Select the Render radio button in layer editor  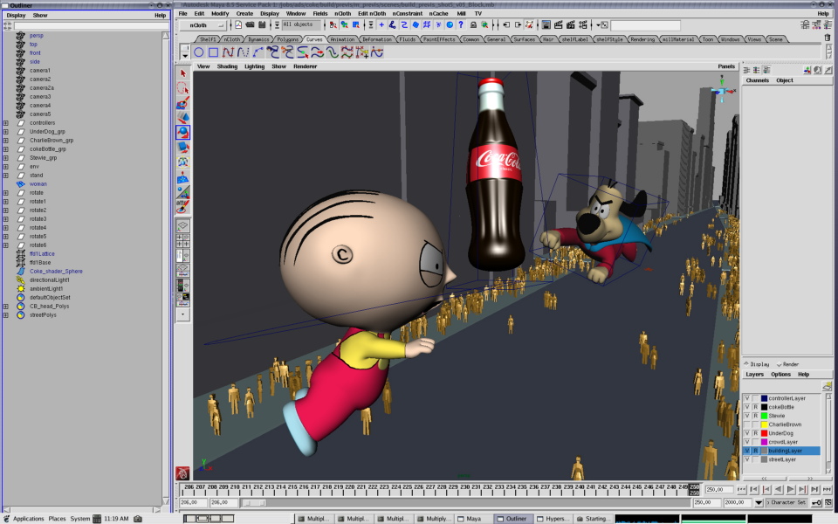[787, 364]
